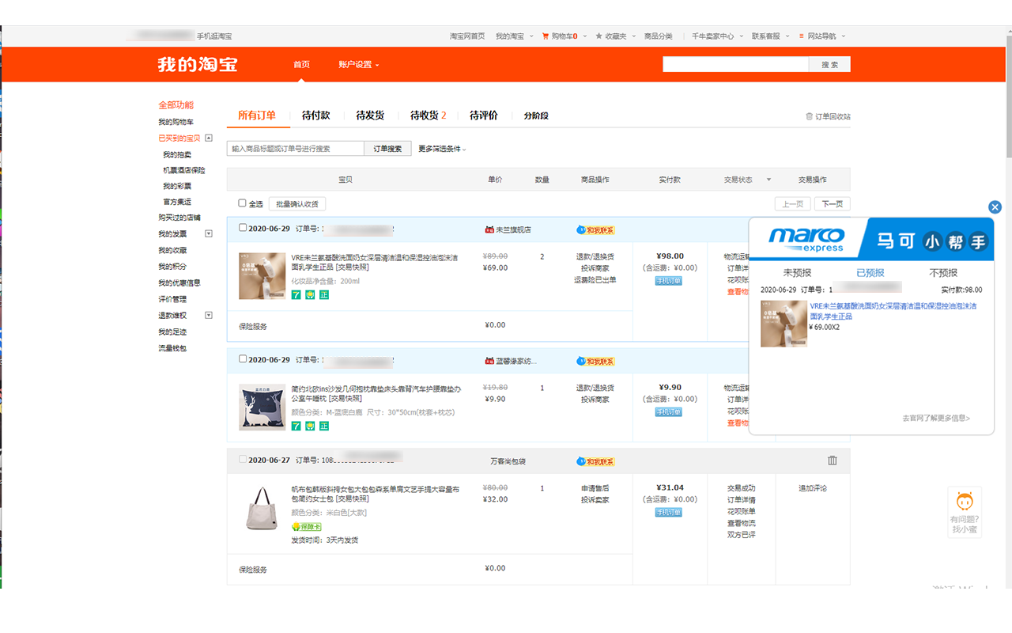Click the 保障卡 badge under canvas bag

click(x=306, y=527)
